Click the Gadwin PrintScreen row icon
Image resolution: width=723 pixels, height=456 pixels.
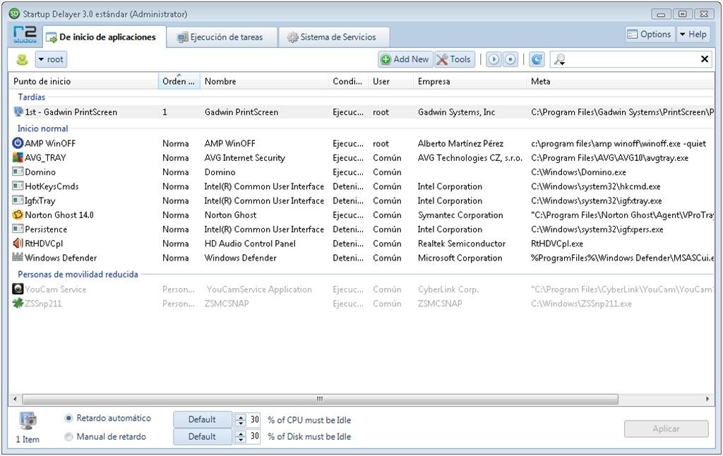click(x=18, y=112)
